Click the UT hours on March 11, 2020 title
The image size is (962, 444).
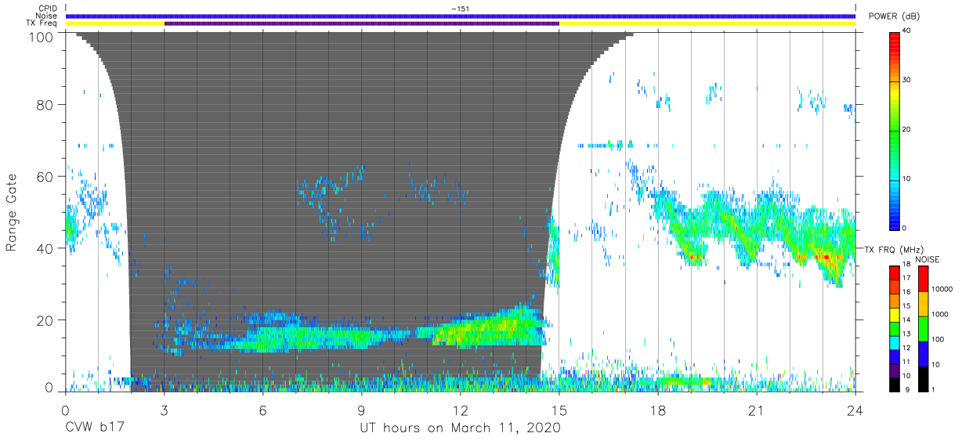tap(460, 428)
